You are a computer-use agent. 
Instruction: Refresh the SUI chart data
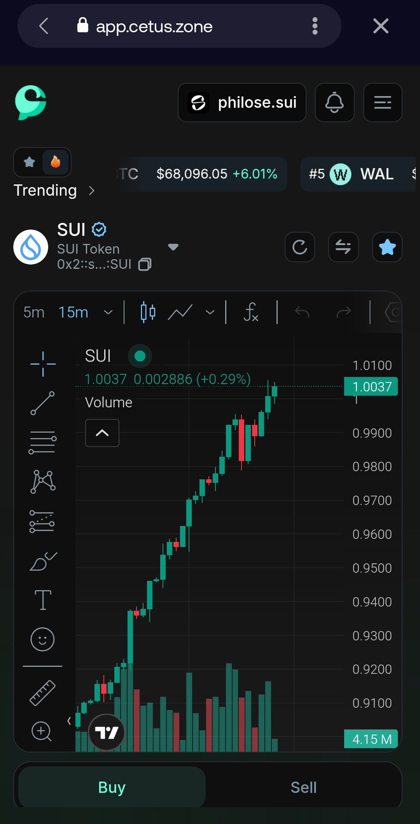pos(300,247)
